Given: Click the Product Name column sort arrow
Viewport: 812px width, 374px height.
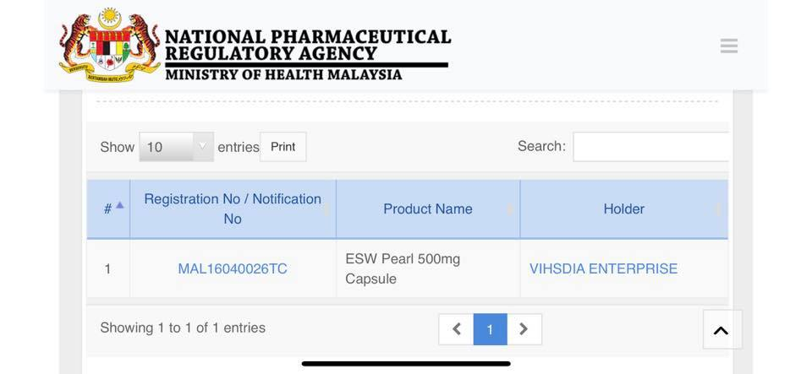Looking at the screenshot, I should (x=510, y=209).
